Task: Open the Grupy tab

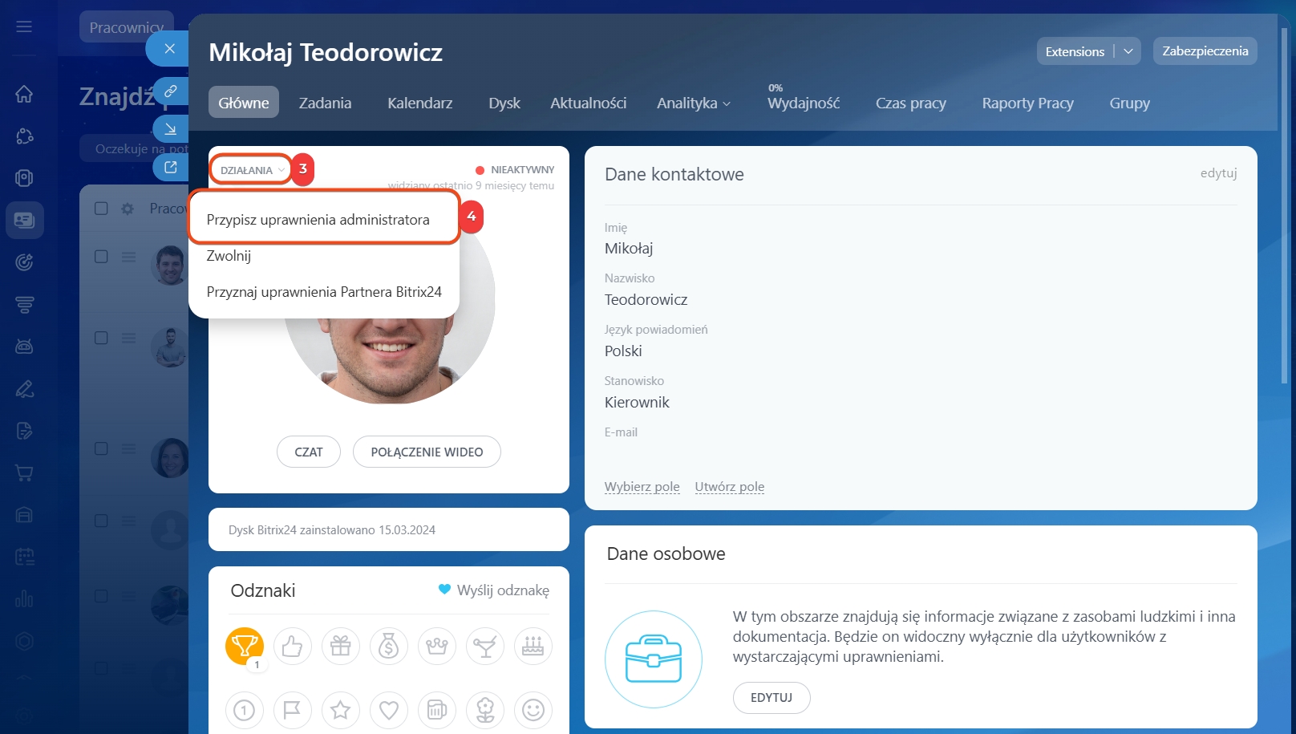Action: [x=1129, y=103]
